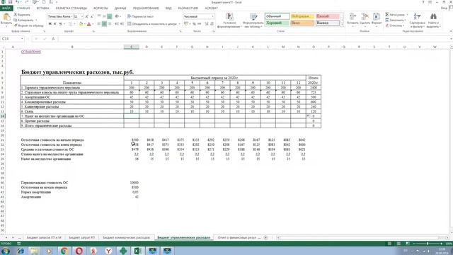453x255 pixels.
Task: Toggle Wrap text (Перенести текст)
Action: pyautogui.click(x=140, y=16)
